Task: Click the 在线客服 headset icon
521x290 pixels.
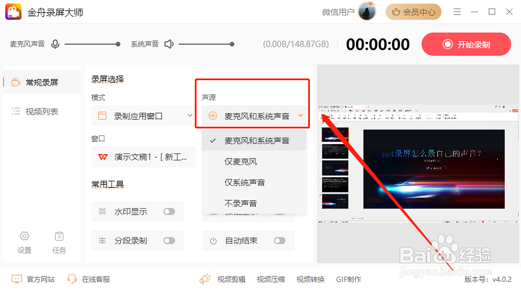Action: 72,279
